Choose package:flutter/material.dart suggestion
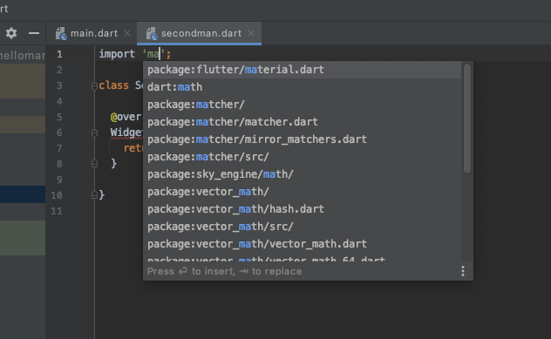Image resolution: width=551 pixels, height=339 pixels. pyautogui.click(x=303, y=70)
